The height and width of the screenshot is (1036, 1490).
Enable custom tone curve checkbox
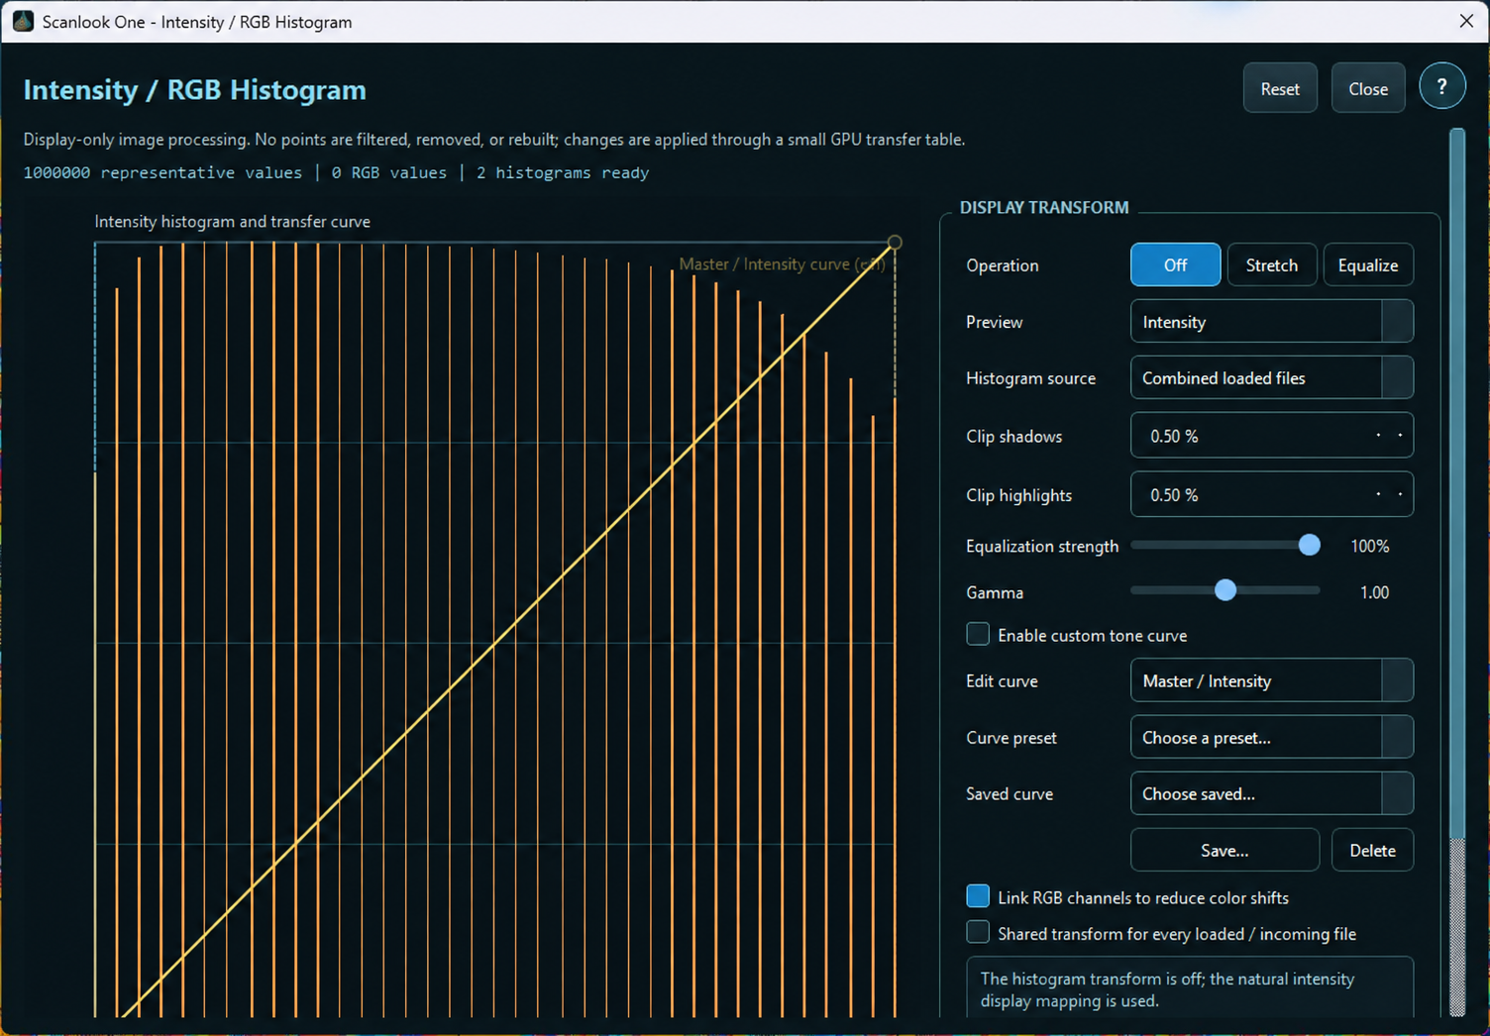click(978, 634)
